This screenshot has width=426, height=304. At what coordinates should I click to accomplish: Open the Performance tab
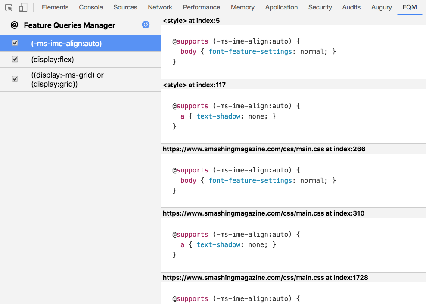201,7
